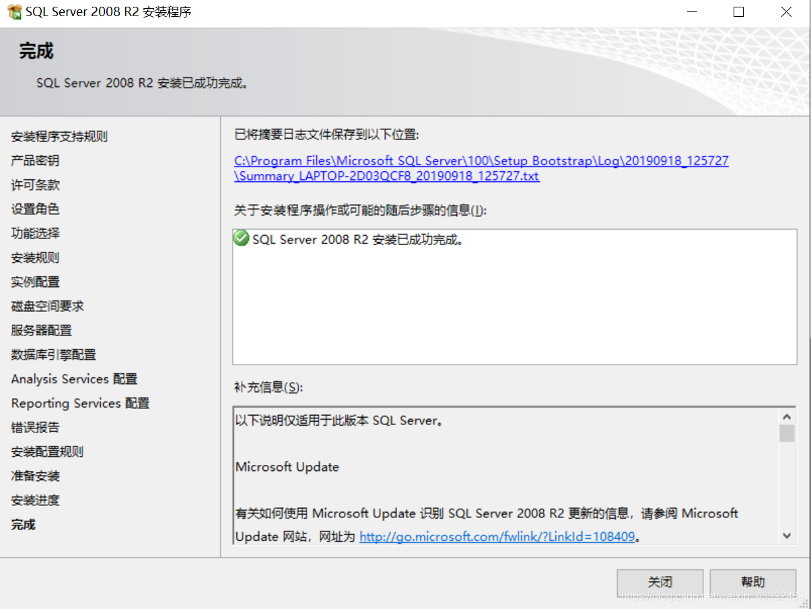Click the scrollbar up arrow in 补充信息
Viewport: 811px width, 609px height.
point(787,416)
